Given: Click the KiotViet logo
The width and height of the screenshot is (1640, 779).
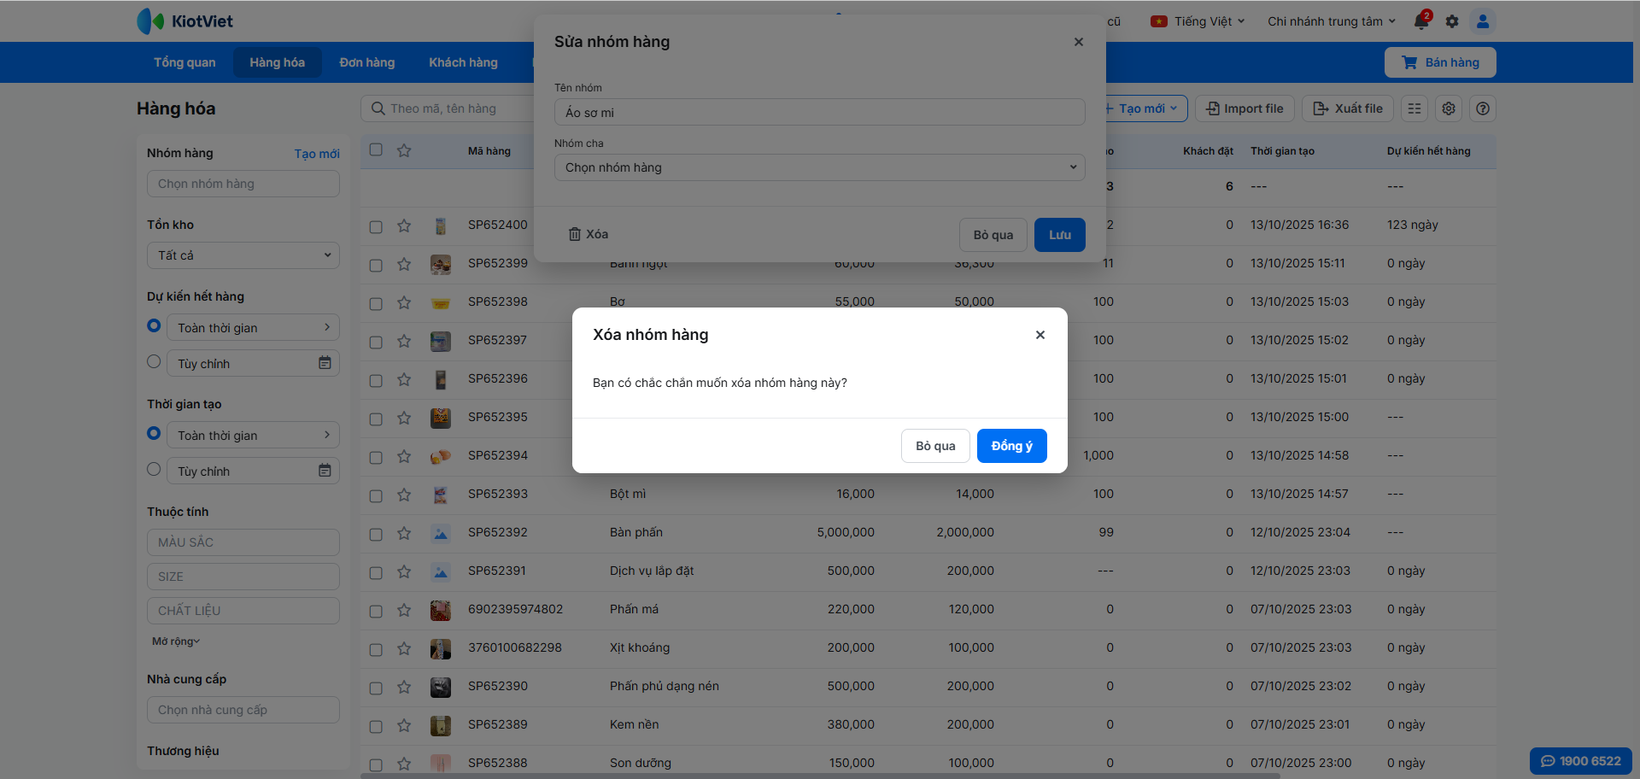Looking at the screenshot, I should click(x=185, y=21).
